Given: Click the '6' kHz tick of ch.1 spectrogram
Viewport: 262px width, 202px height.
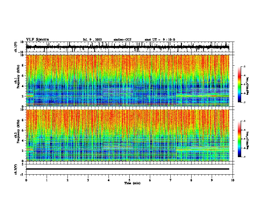Looking at the screenshot, I should [x=23, y=76].
